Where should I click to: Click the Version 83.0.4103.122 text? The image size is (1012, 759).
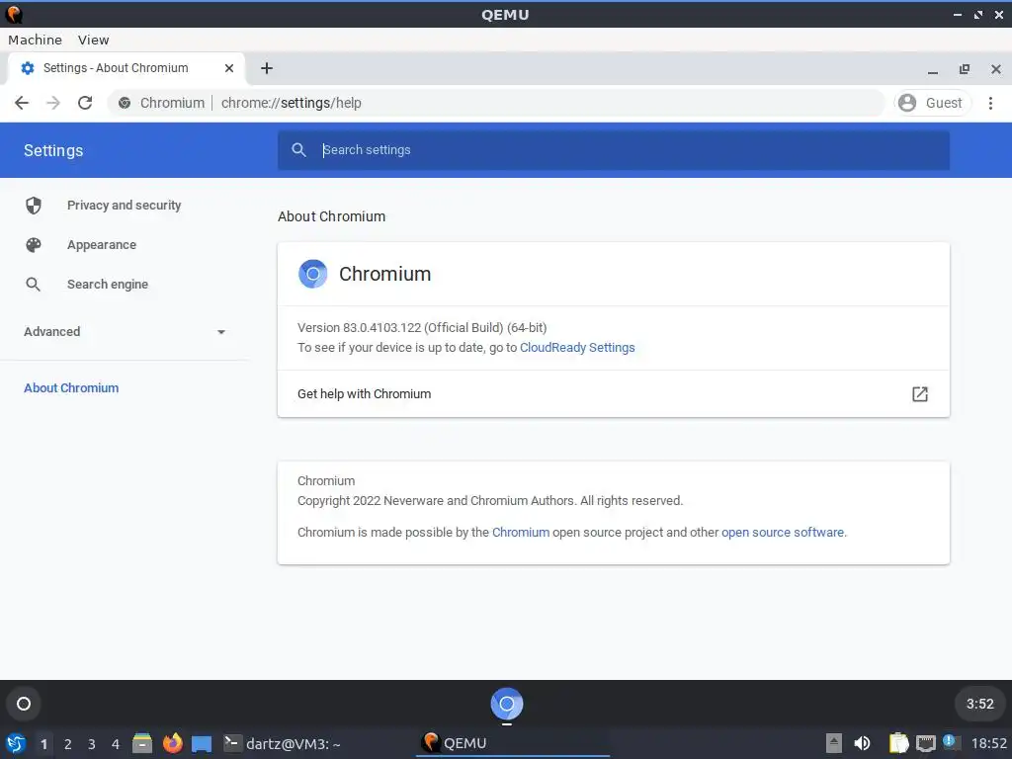[422, 328]
